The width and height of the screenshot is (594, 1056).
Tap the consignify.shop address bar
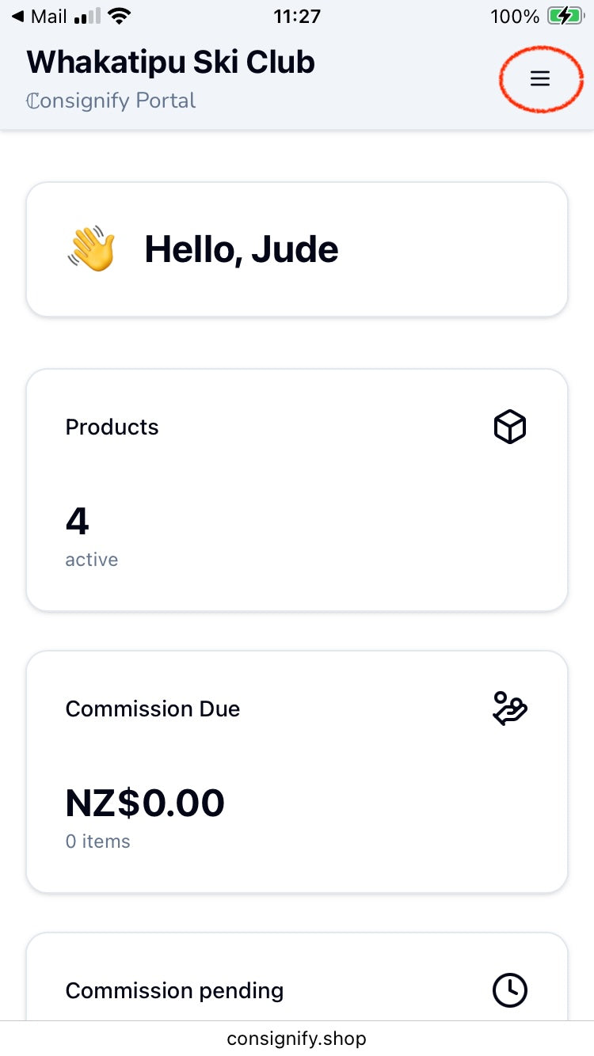[296, 1038]
